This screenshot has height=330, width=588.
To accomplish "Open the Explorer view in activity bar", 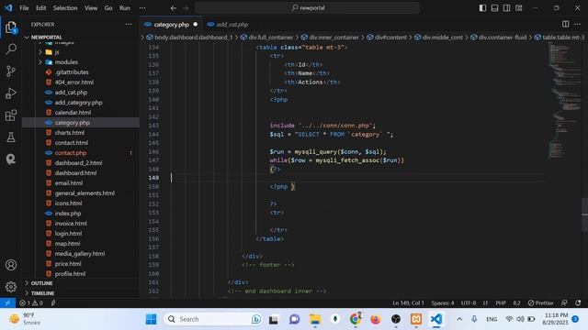I will 11,27.
